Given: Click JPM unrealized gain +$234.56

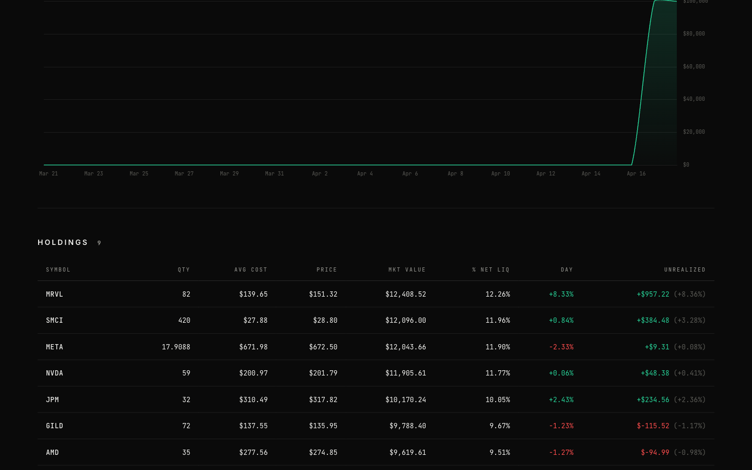Looking at the screenshot, I should [653, 399].
